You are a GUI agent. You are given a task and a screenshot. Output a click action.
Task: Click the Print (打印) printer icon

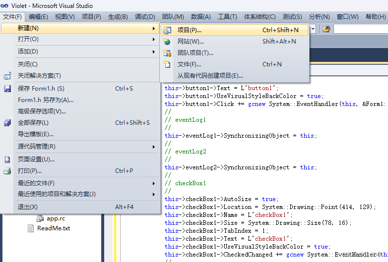coord(7,171)
